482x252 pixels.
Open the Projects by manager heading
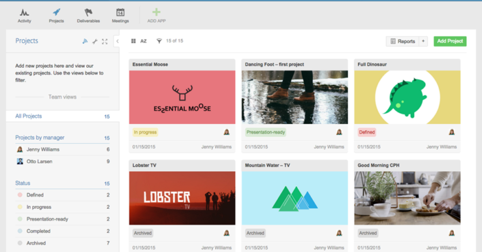click(40, 138)
